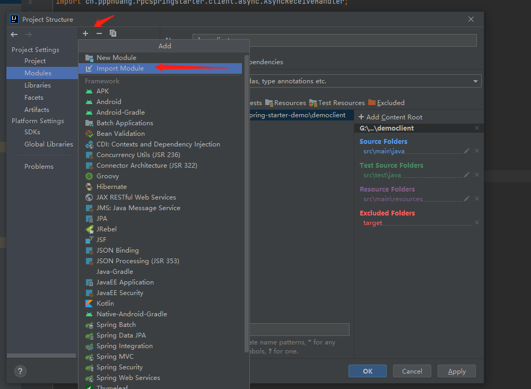The image size is (531, 389).
Task: Click the Cancel button
Action: 412,371
